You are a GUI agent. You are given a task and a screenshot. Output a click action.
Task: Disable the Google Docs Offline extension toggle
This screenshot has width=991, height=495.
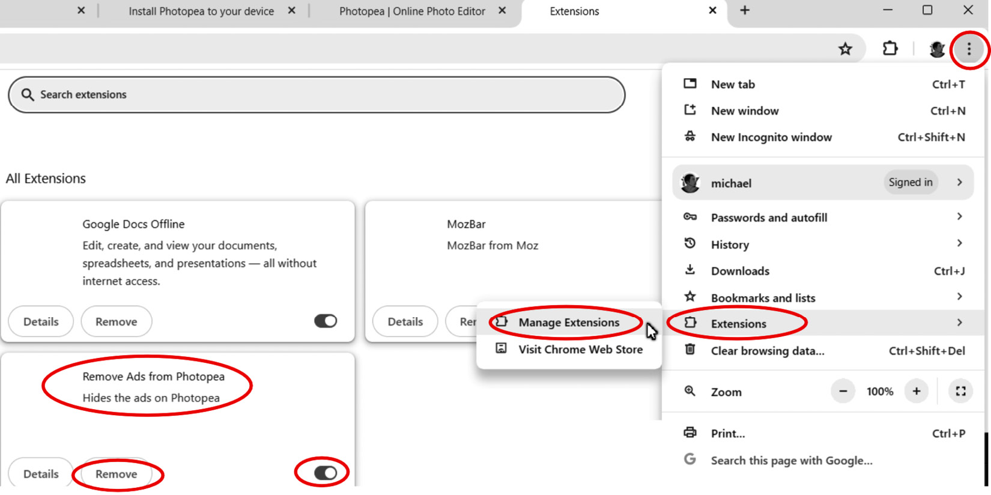tap(326, 321)
